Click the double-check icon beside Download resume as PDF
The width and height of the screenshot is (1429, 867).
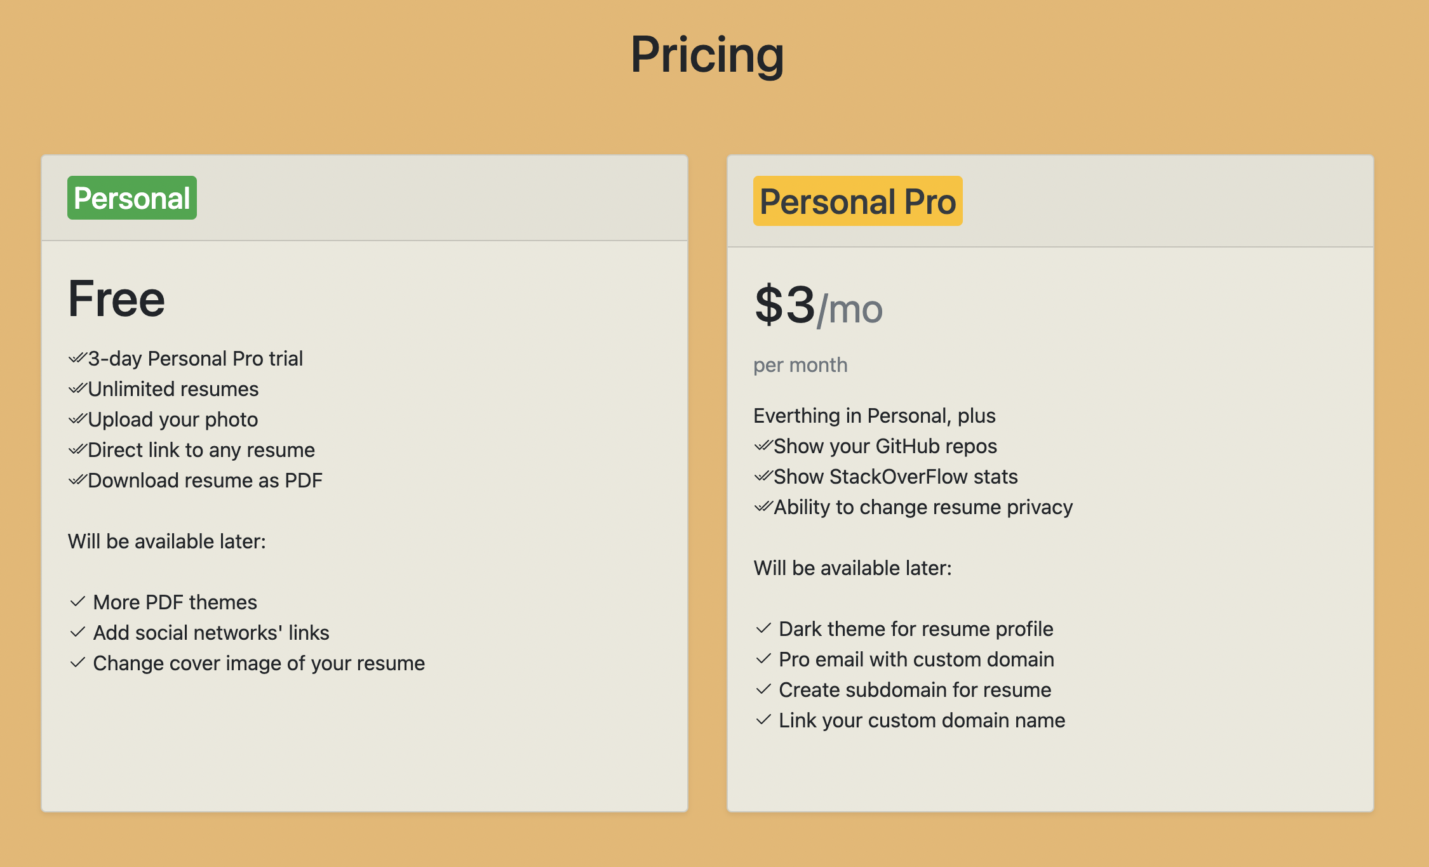[x=77, y=480]
